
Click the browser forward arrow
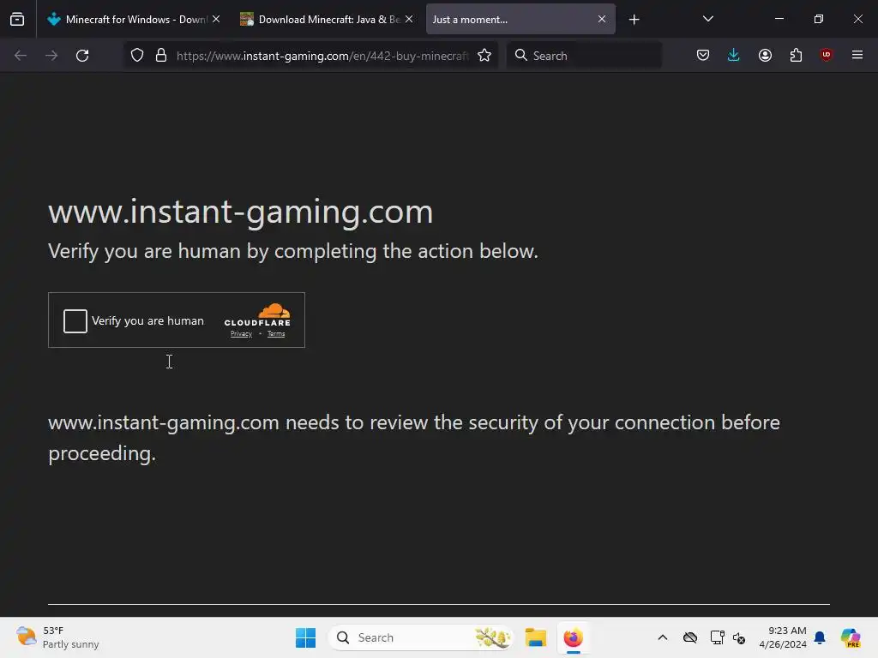(51, 56)
